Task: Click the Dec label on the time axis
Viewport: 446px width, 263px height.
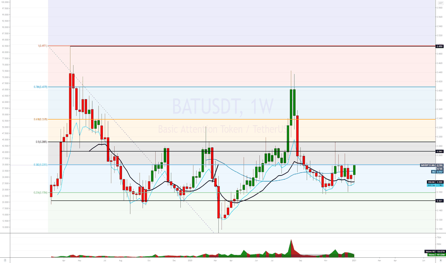Action: [x=174, y=261]
